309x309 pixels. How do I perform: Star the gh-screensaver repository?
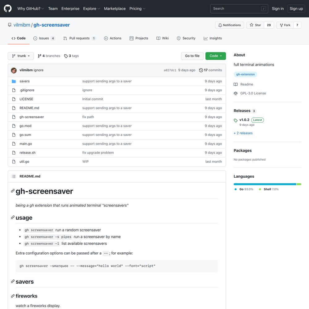pos(255,25)
